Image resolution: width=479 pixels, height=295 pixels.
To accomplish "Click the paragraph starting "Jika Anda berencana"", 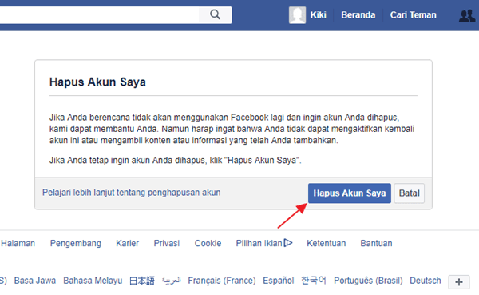I will (232, 129).
